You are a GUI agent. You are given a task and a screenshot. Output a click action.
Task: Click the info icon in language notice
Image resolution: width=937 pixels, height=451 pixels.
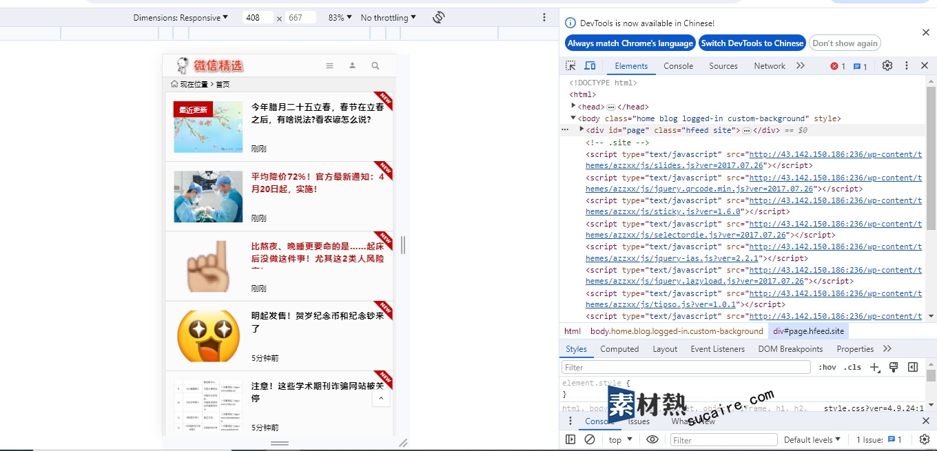pyautogui.click(x=570, y=23)
